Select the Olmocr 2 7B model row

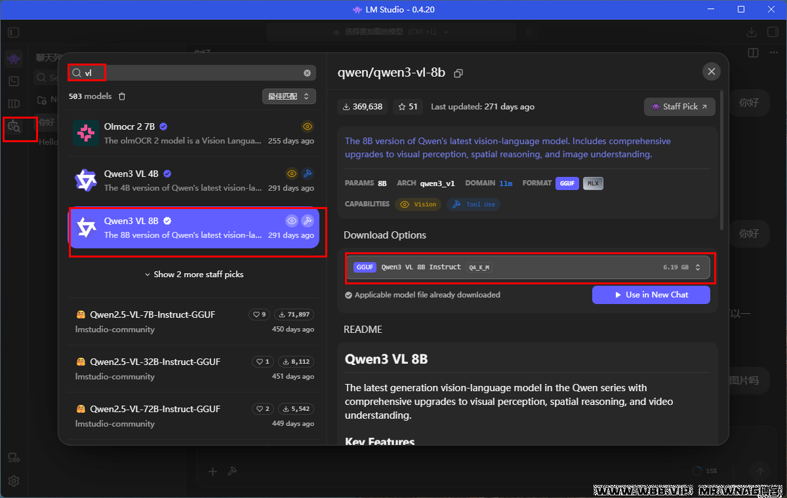point(194,133)
